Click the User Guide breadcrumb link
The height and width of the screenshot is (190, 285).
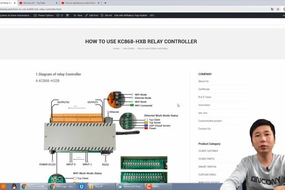(x=128, y=49)
